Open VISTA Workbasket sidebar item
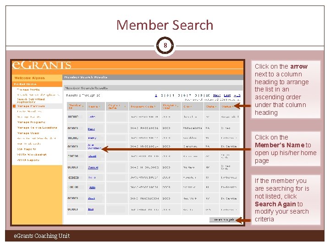Screen dimensions: 330x247 pos(32,155)
